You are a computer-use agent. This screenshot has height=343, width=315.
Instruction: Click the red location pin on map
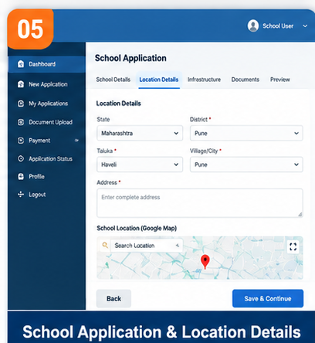205,262
